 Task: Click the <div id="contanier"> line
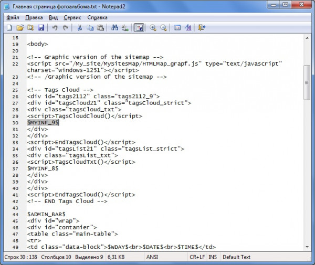(62, 227)
